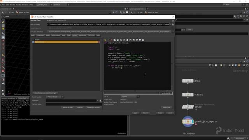Click the wrench icon in network editor toolbar
The width and height of the screenshot is (249, 140).
[210, 65]
